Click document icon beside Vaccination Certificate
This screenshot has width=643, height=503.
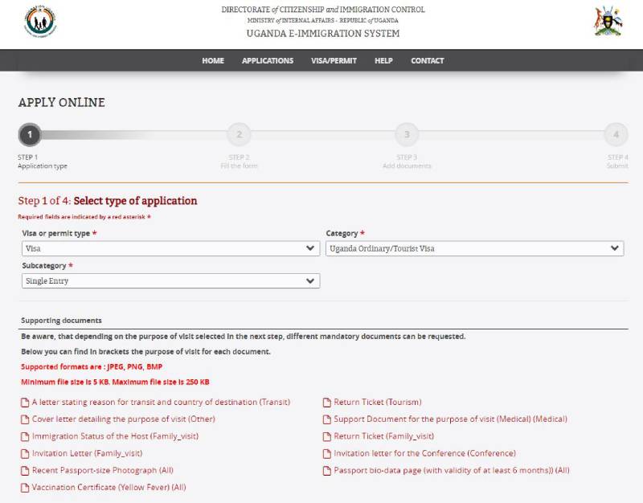pos(25,488)
